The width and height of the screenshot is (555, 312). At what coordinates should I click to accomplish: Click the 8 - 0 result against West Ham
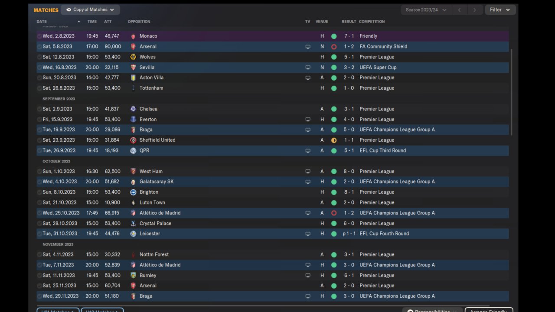(349, 171)
